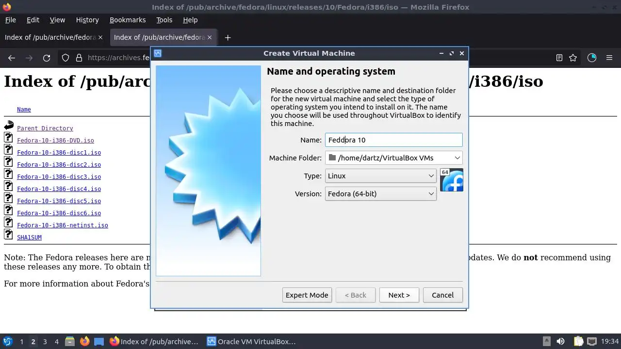Click the show desktop taskbar icon

tap(99, 341)
